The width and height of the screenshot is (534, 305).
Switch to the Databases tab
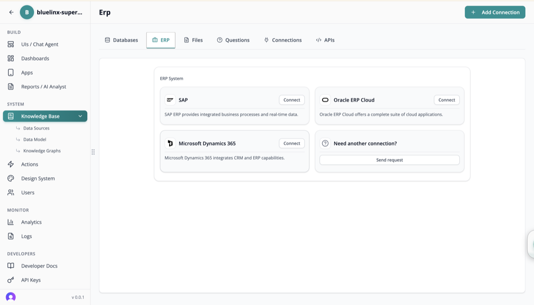coord(121,40)
